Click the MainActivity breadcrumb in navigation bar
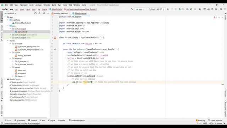Viewport: 227px width, 128px height. tap(56, 9)
